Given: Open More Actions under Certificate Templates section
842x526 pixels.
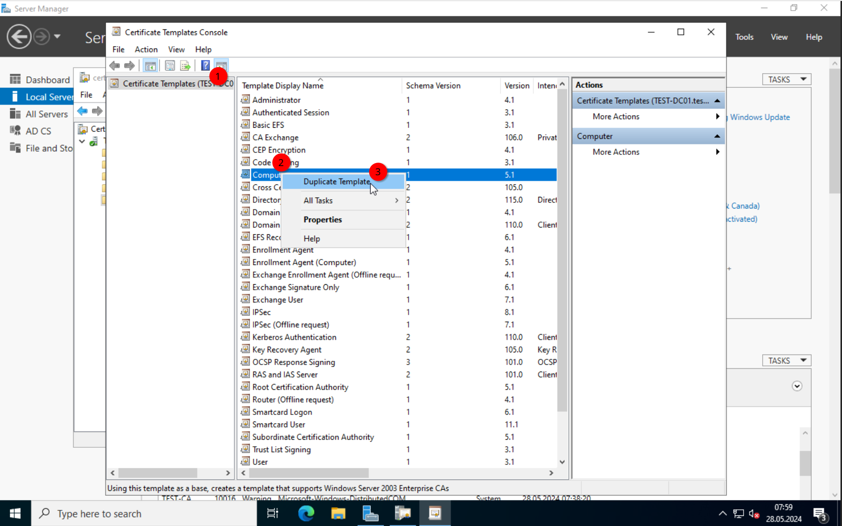Looking at the screenshot, I should (648, 117).
